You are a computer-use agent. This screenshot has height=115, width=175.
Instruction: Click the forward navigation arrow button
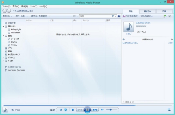(9, 11)
